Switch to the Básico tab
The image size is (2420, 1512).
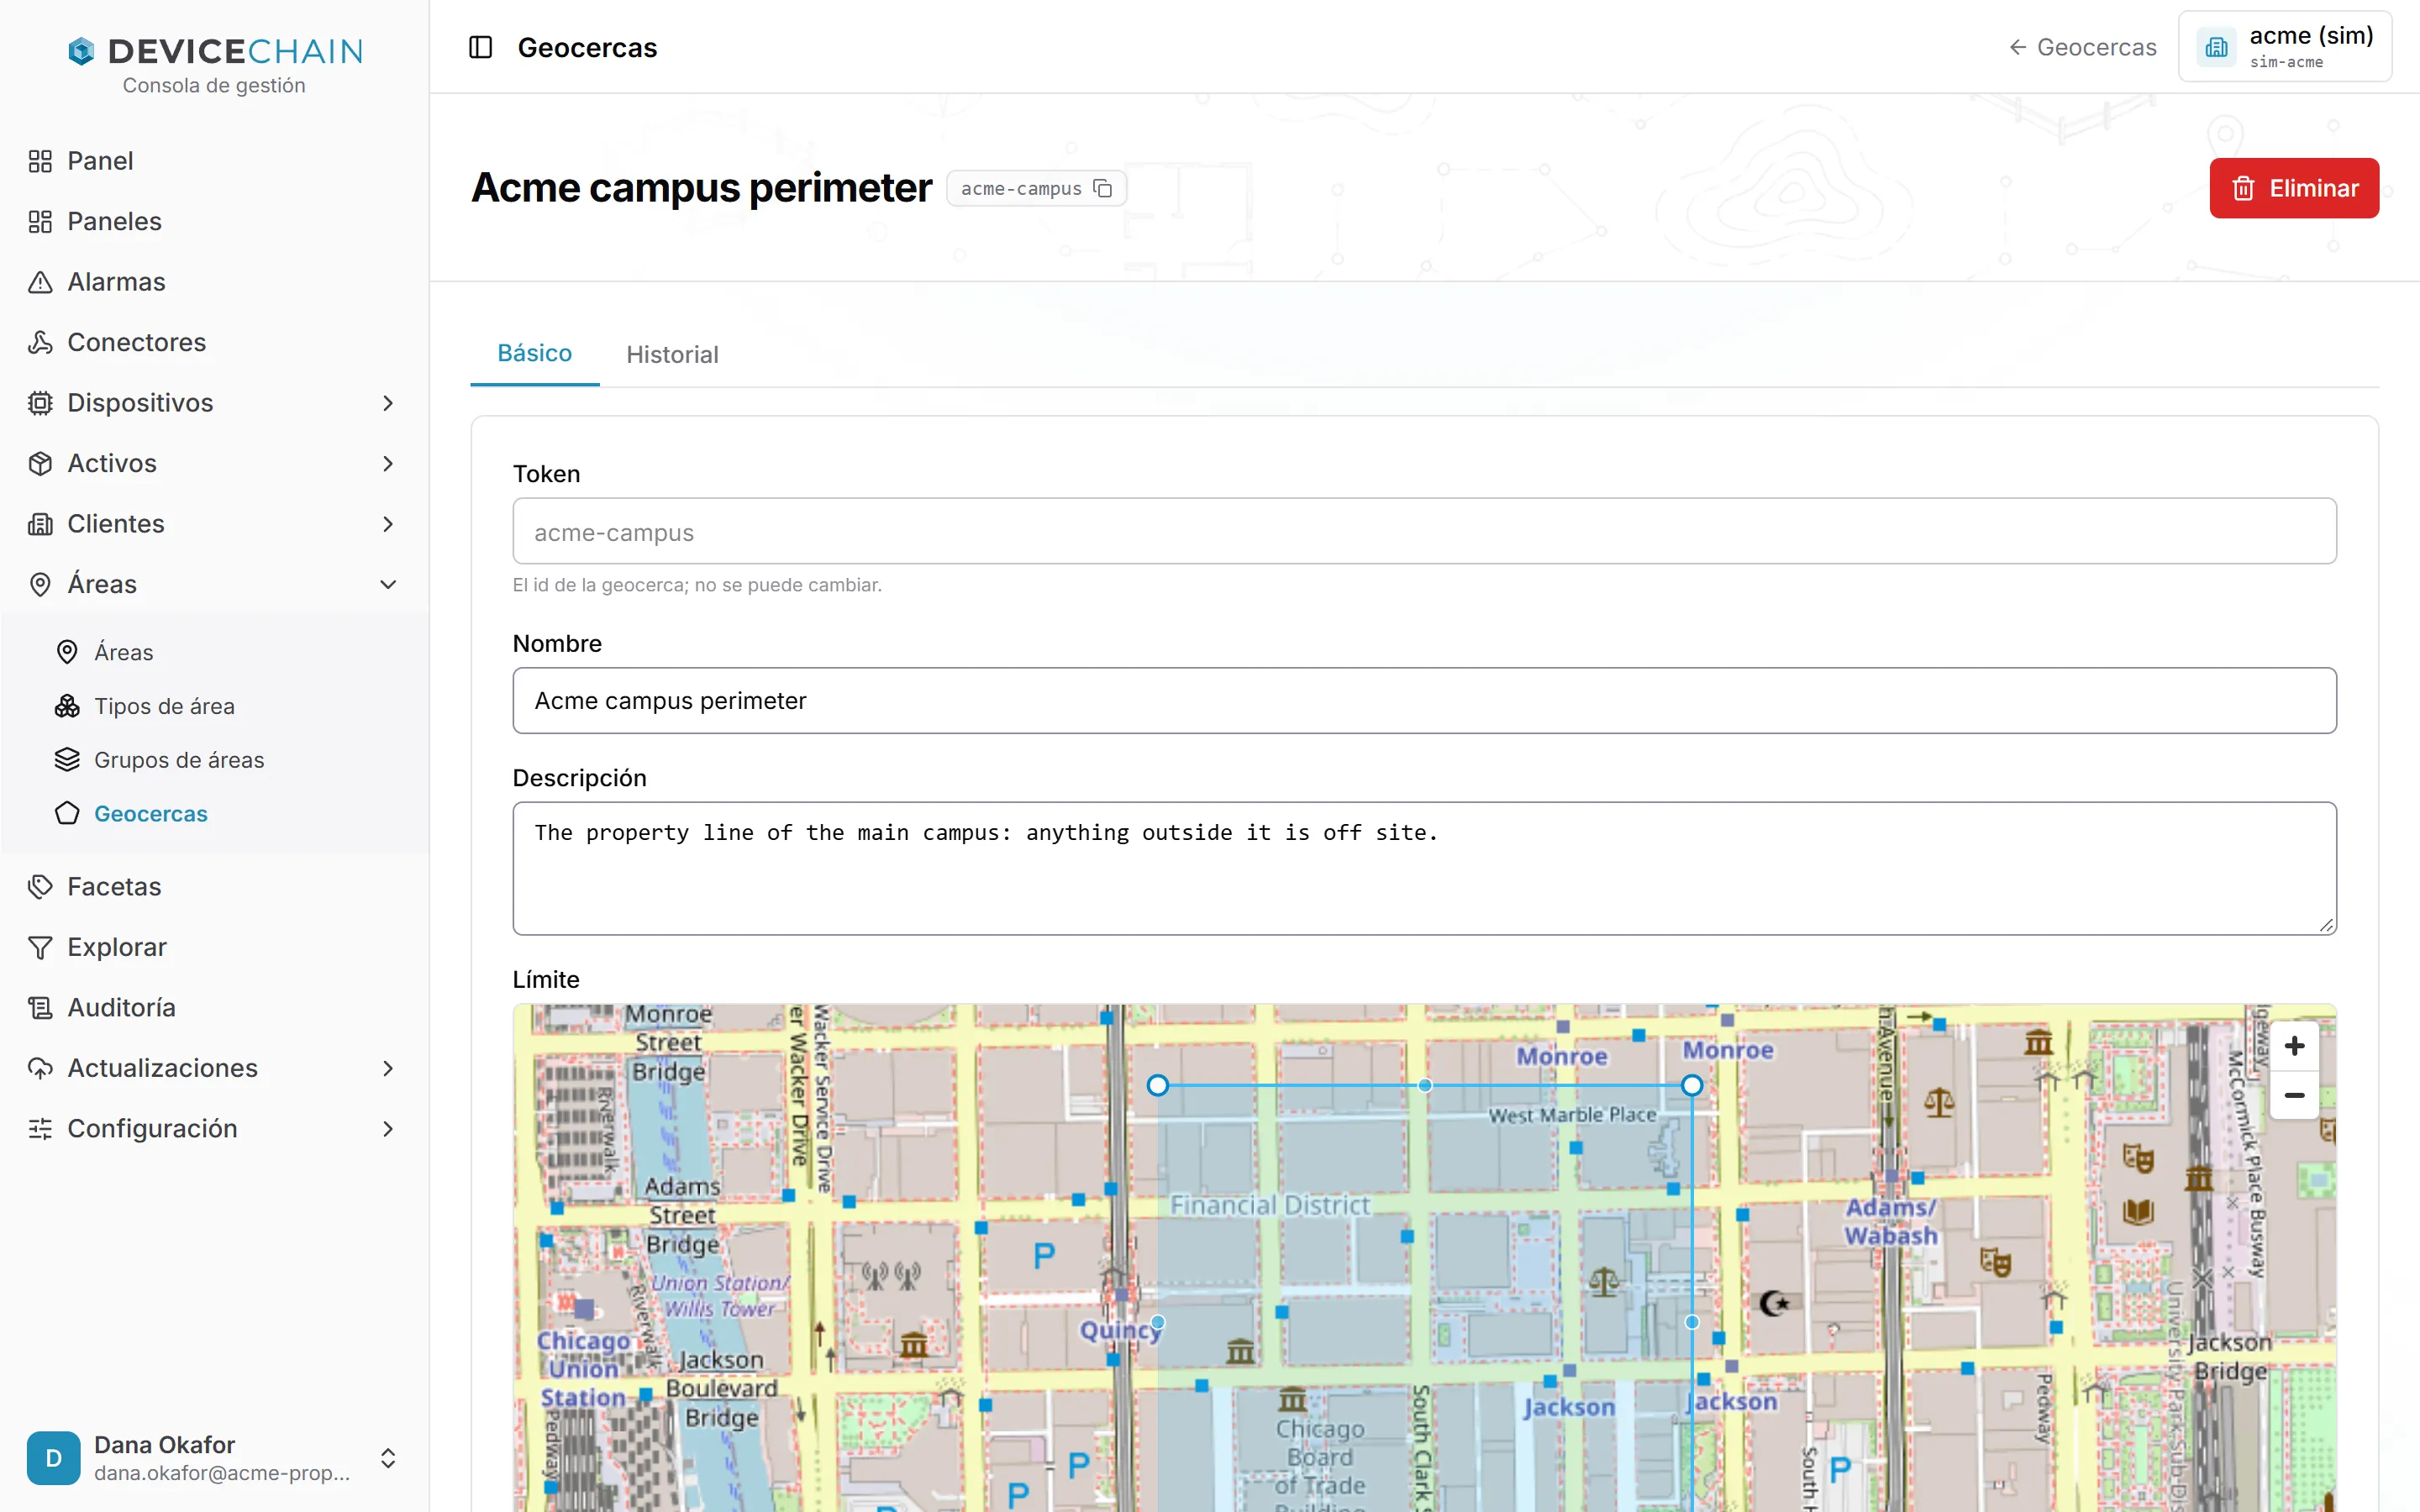[534, 354]
